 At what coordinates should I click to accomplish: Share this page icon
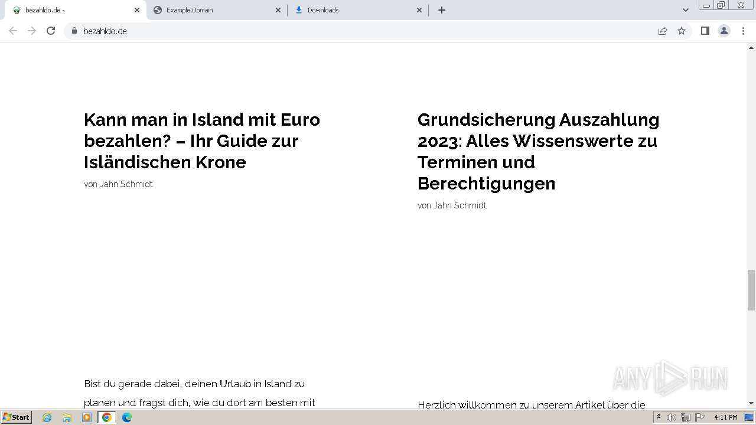tap(663, 31)
